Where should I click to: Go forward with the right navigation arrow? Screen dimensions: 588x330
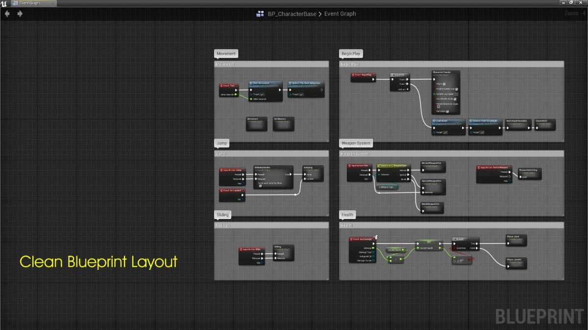20,14
